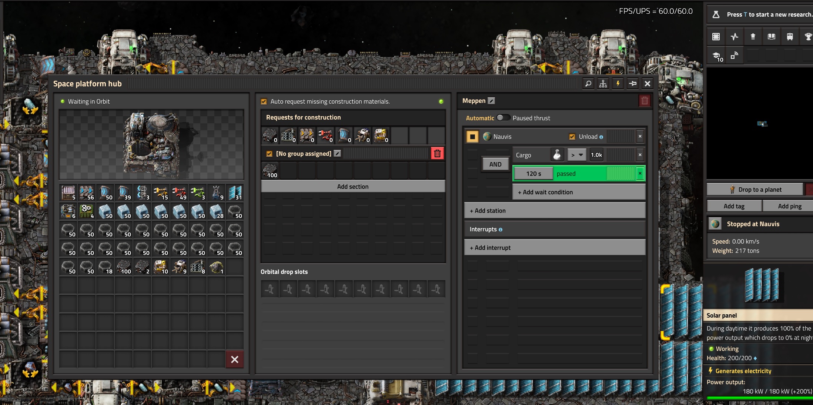
Task: Click Add section button
Action: pos(353,187)
